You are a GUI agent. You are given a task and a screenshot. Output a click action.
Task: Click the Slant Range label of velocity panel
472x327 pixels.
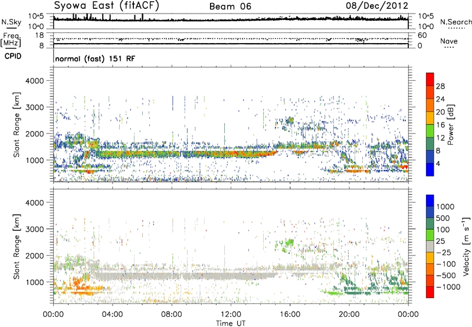click(17, 246)
